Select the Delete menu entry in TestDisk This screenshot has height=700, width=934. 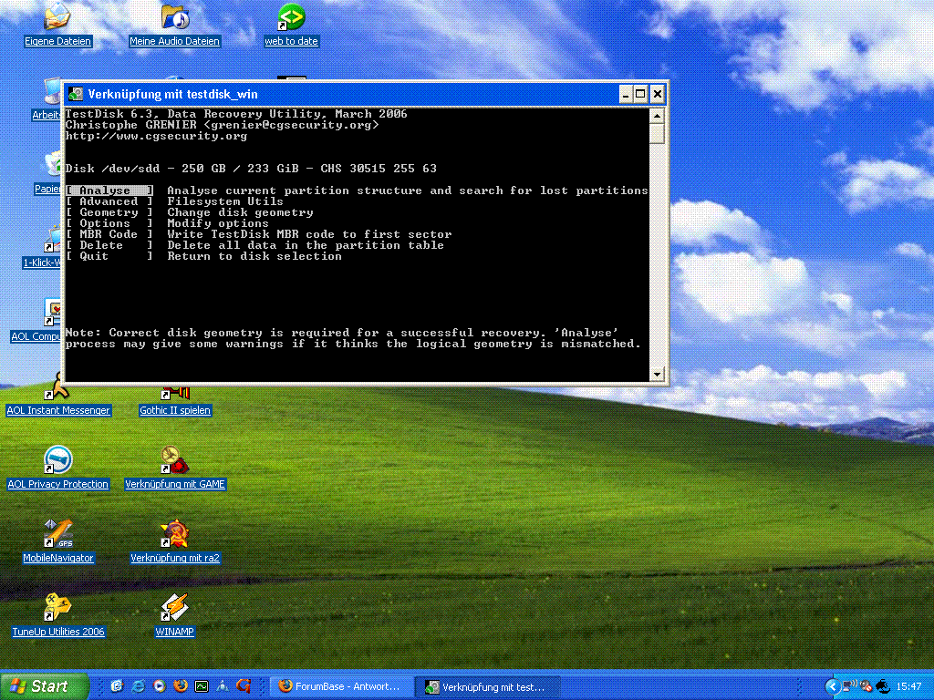coord(109,245)
